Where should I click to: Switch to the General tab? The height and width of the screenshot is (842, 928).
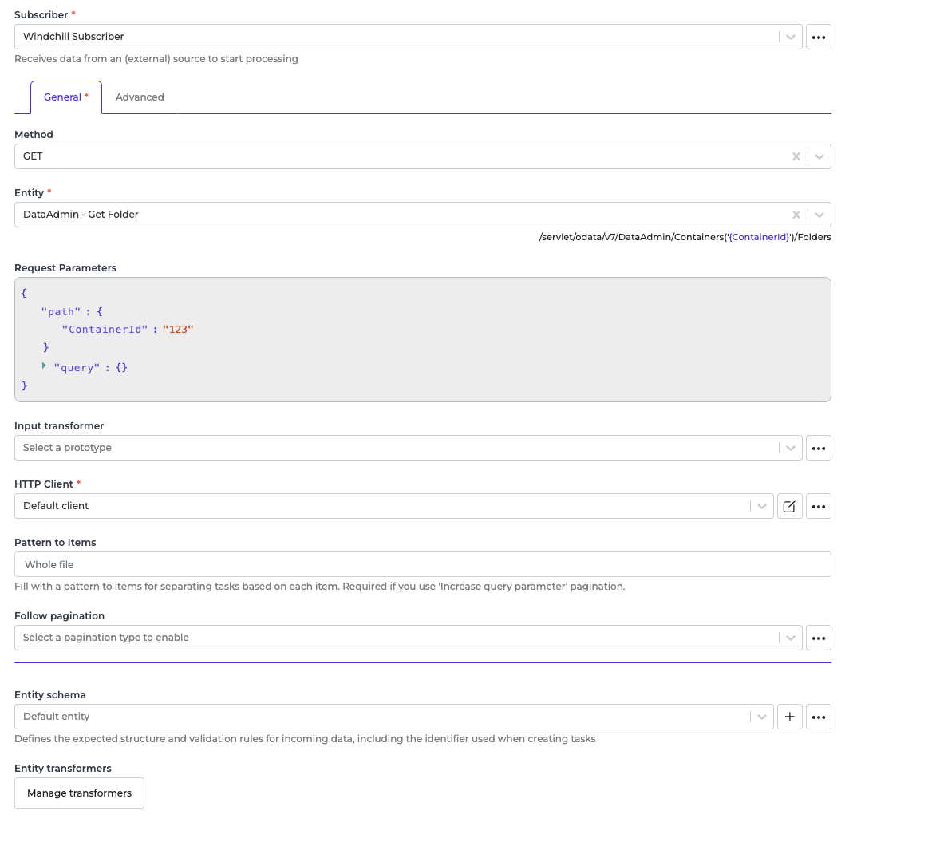click(x=65, y=97)
